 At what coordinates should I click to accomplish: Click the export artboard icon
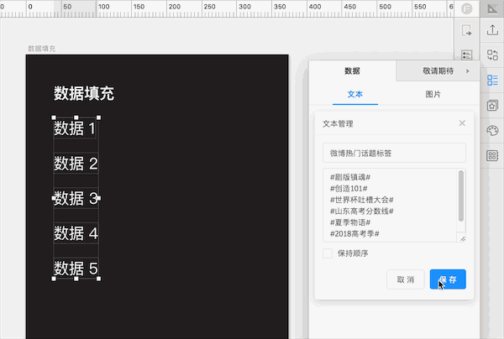click(x=467, y=32)
